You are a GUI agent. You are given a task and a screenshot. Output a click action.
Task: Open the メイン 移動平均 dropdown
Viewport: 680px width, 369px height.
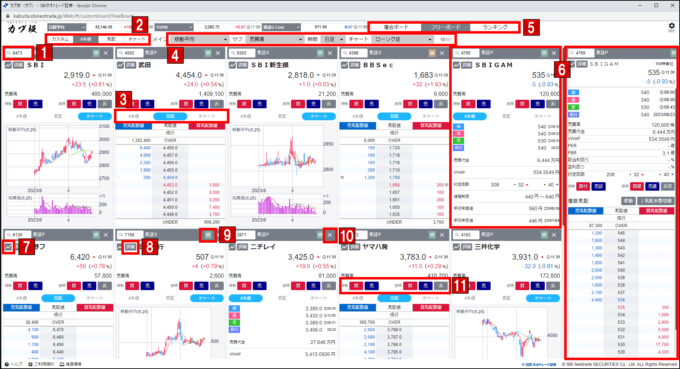tap(200, 39)
